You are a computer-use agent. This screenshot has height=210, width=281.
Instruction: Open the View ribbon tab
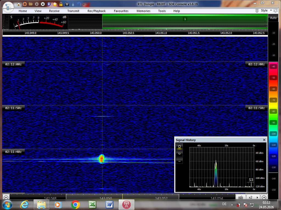[x=38, y=11]
